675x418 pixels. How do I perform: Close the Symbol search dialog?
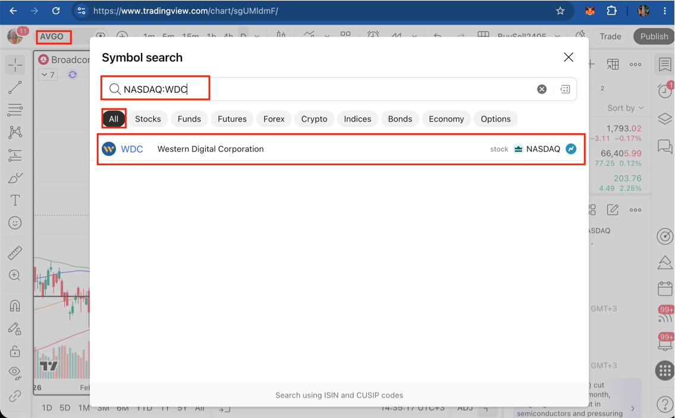coord(569,57)
